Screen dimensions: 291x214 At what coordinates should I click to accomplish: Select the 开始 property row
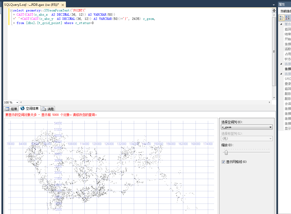pos(288,39)
